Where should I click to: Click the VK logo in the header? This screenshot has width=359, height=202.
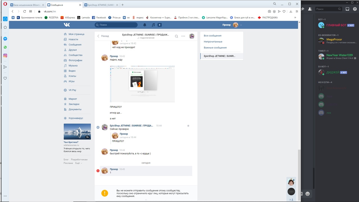click(x=67, y=25)
